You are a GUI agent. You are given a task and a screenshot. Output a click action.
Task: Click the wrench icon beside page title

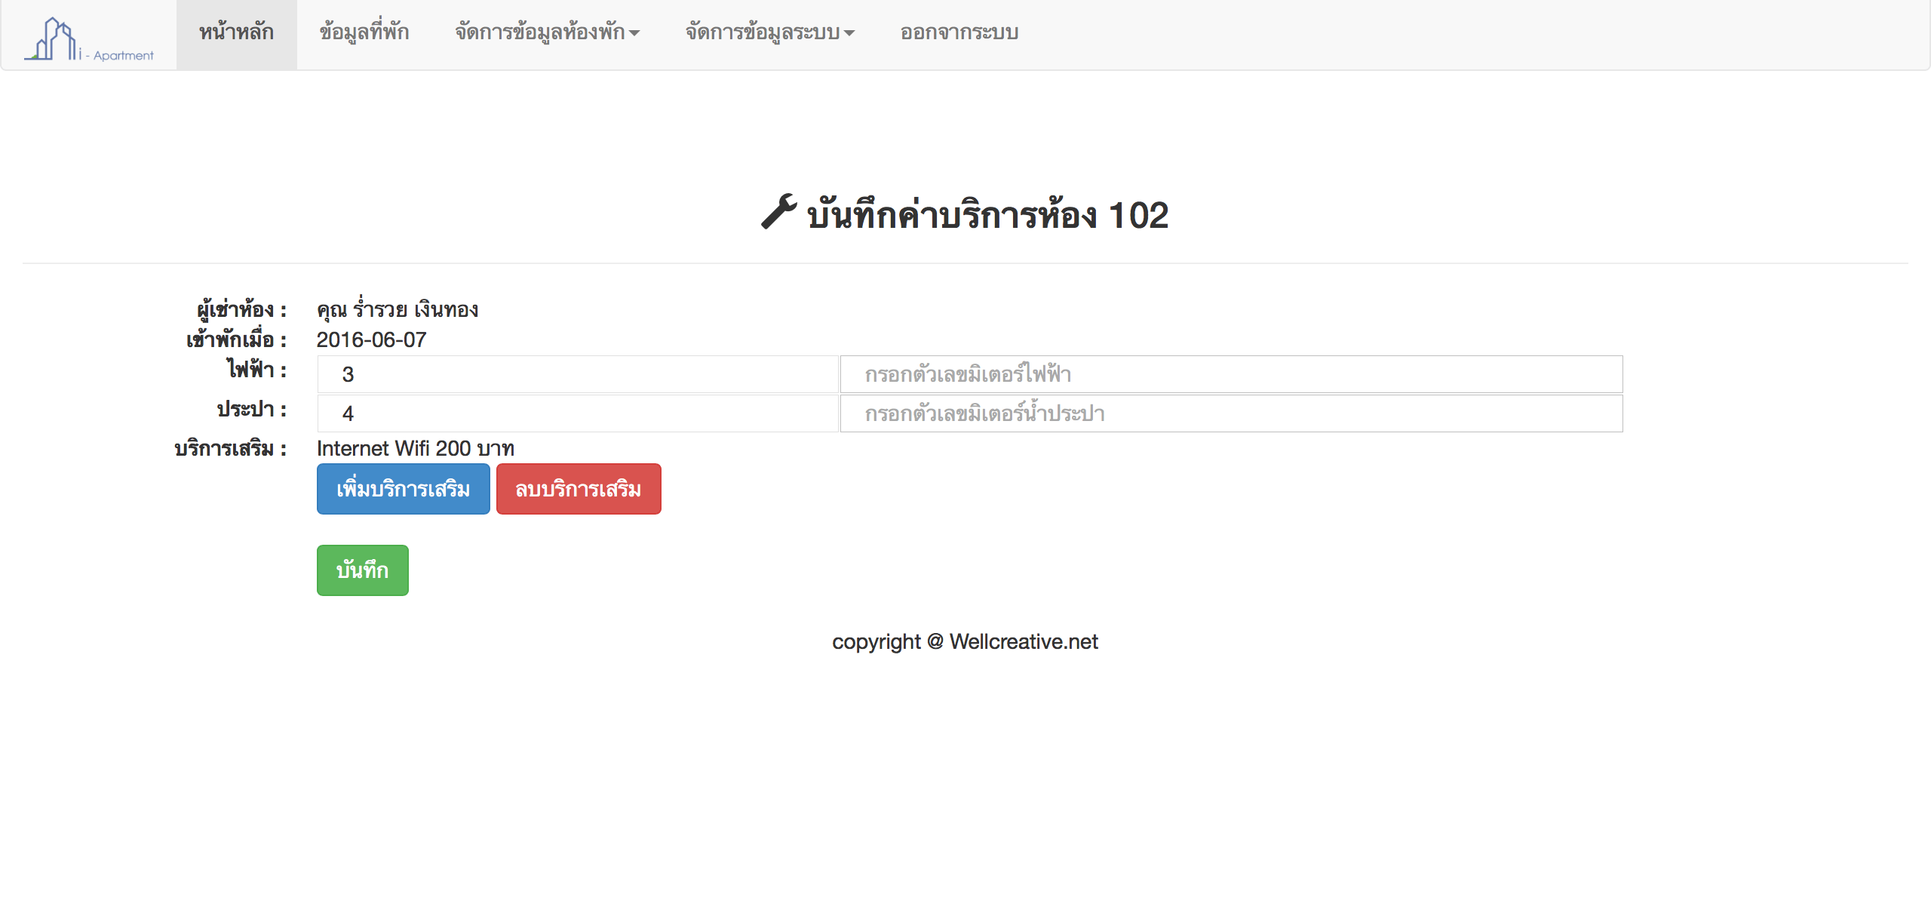pyautogui.click(x=778, y=212)
